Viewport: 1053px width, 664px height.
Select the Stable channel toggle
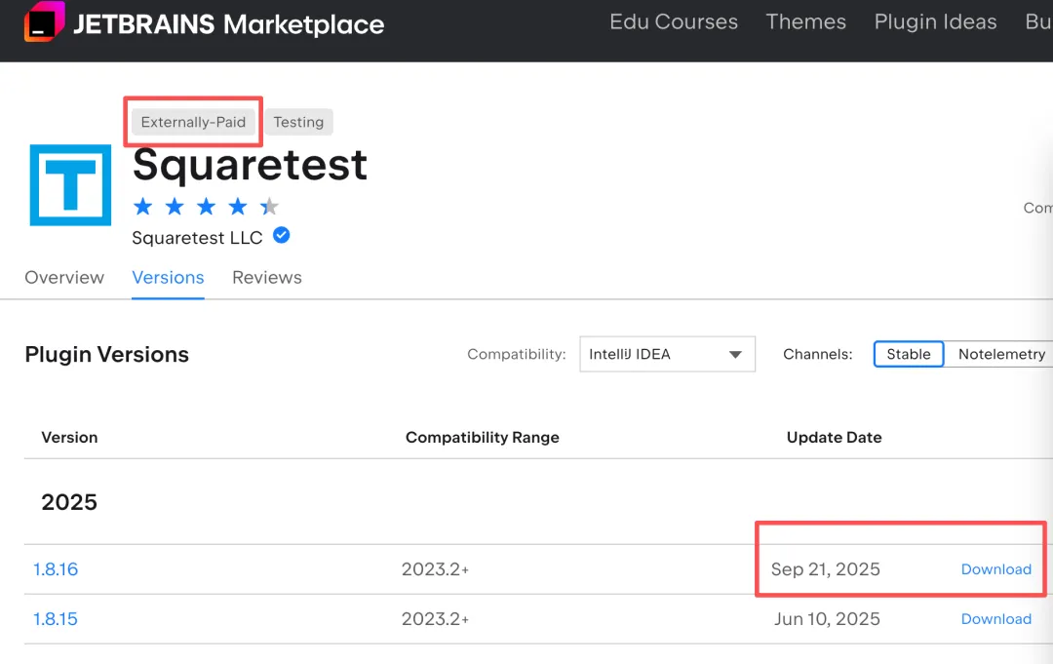click(909, 354)
